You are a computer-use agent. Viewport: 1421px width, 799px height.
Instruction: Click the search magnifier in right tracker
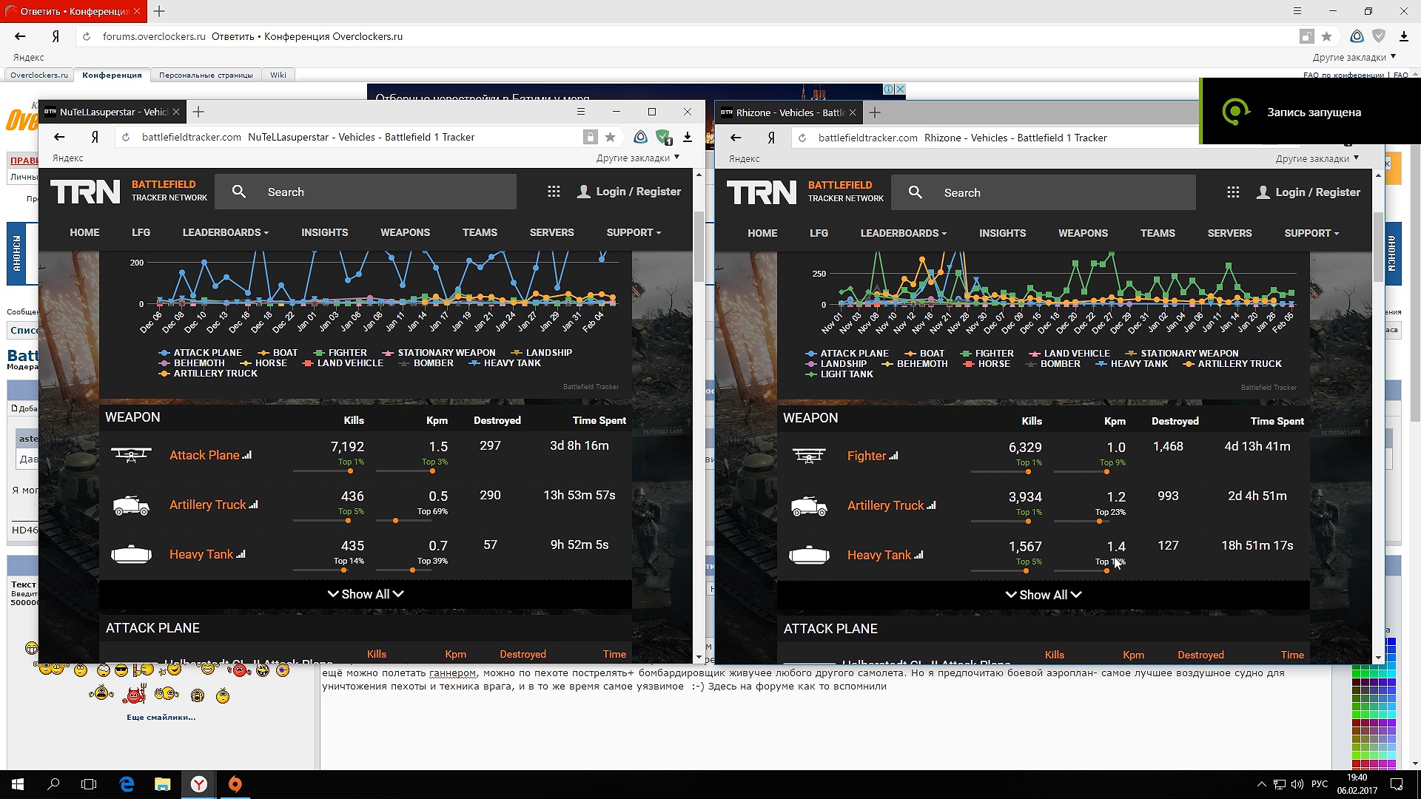point(916,192)
